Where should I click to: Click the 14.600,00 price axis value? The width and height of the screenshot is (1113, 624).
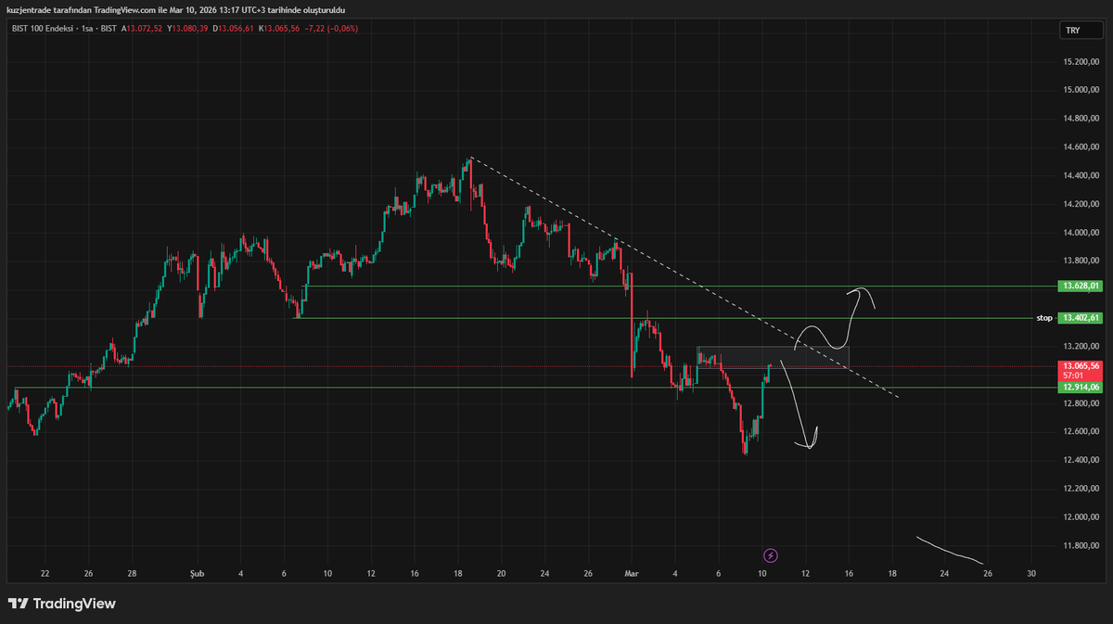(x=1081, y=146)
